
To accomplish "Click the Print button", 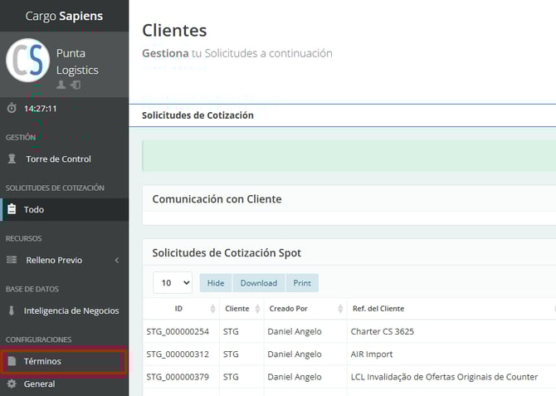I will 302,283.
